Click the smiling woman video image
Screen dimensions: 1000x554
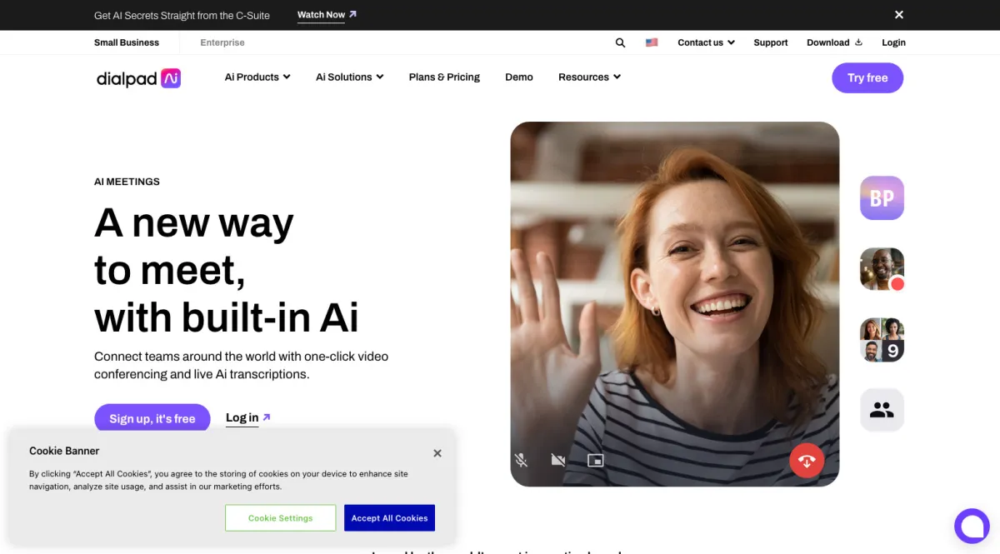(x=674, y=304)
